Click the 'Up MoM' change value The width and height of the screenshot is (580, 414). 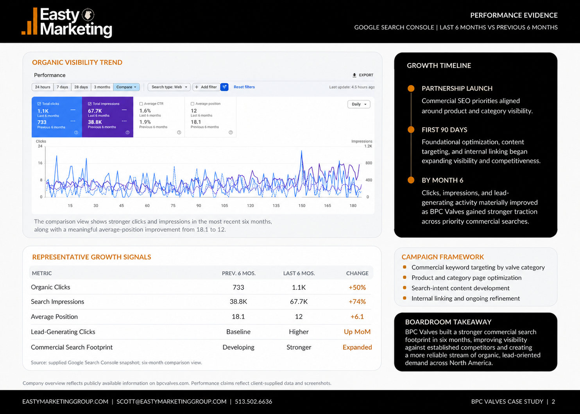(357, 332)
